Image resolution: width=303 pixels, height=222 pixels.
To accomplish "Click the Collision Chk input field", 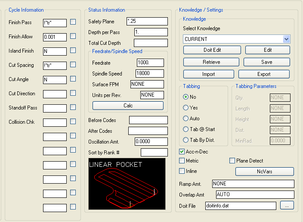I will pos(55,122).
